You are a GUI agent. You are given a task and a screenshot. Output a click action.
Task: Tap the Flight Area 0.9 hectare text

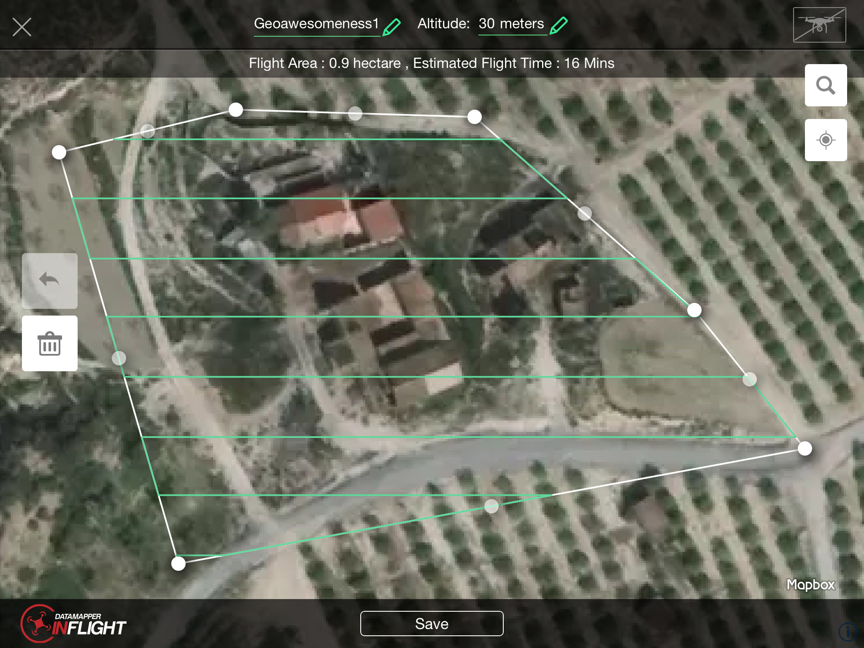coord(325,63)
